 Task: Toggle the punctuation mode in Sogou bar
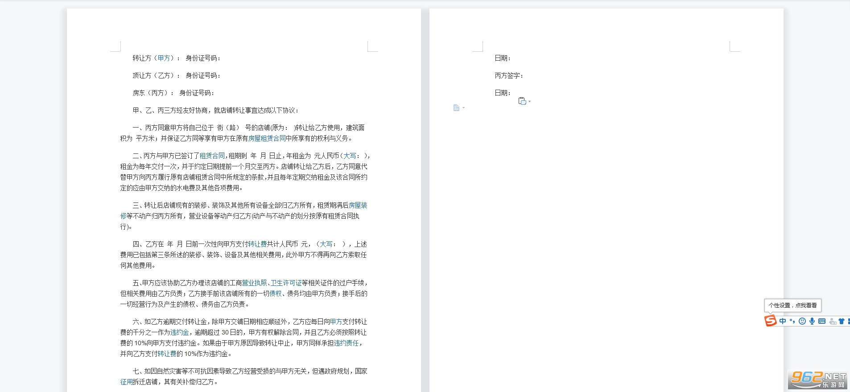792,321
